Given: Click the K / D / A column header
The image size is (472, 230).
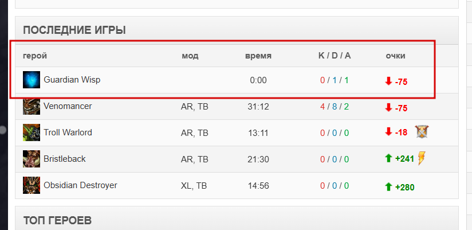Looking at the screenshot, I should pyautogui.click(x=335, y=56).
